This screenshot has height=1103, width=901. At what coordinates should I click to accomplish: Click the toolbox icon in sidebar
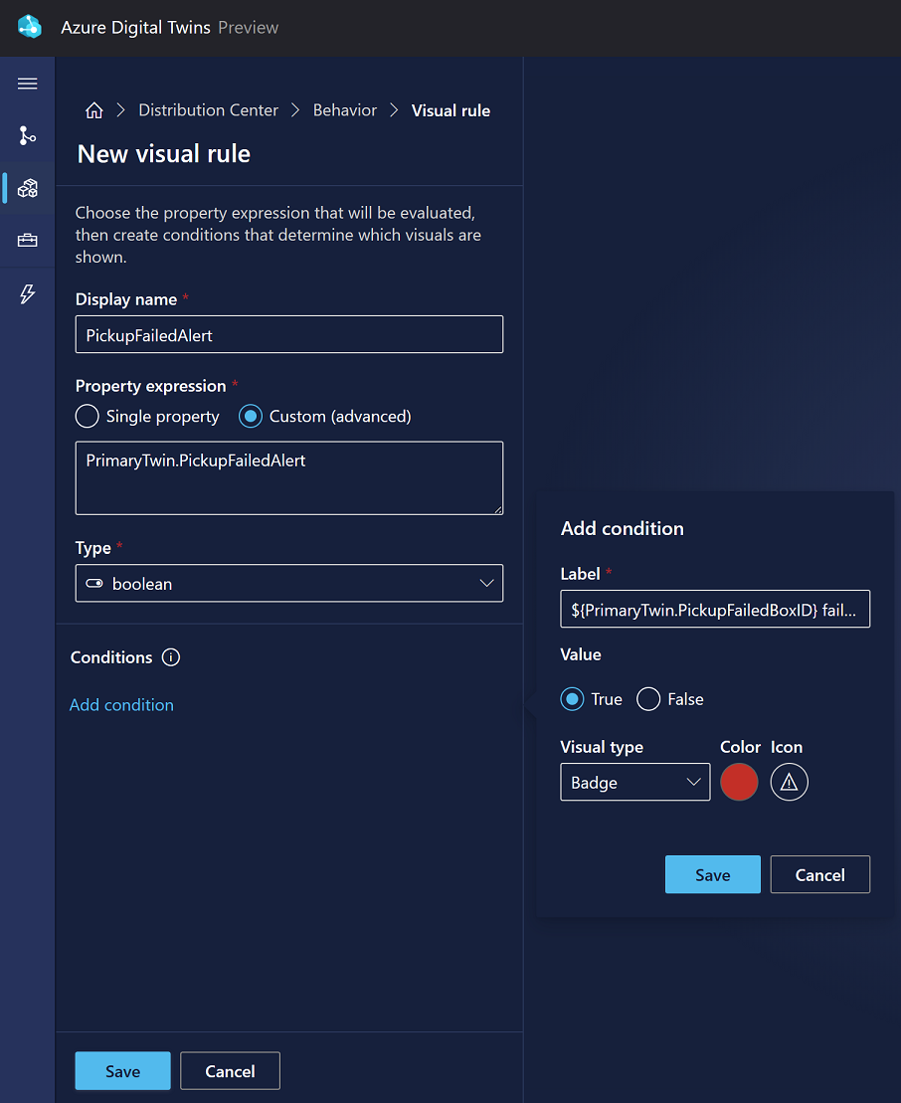point(28,241)
